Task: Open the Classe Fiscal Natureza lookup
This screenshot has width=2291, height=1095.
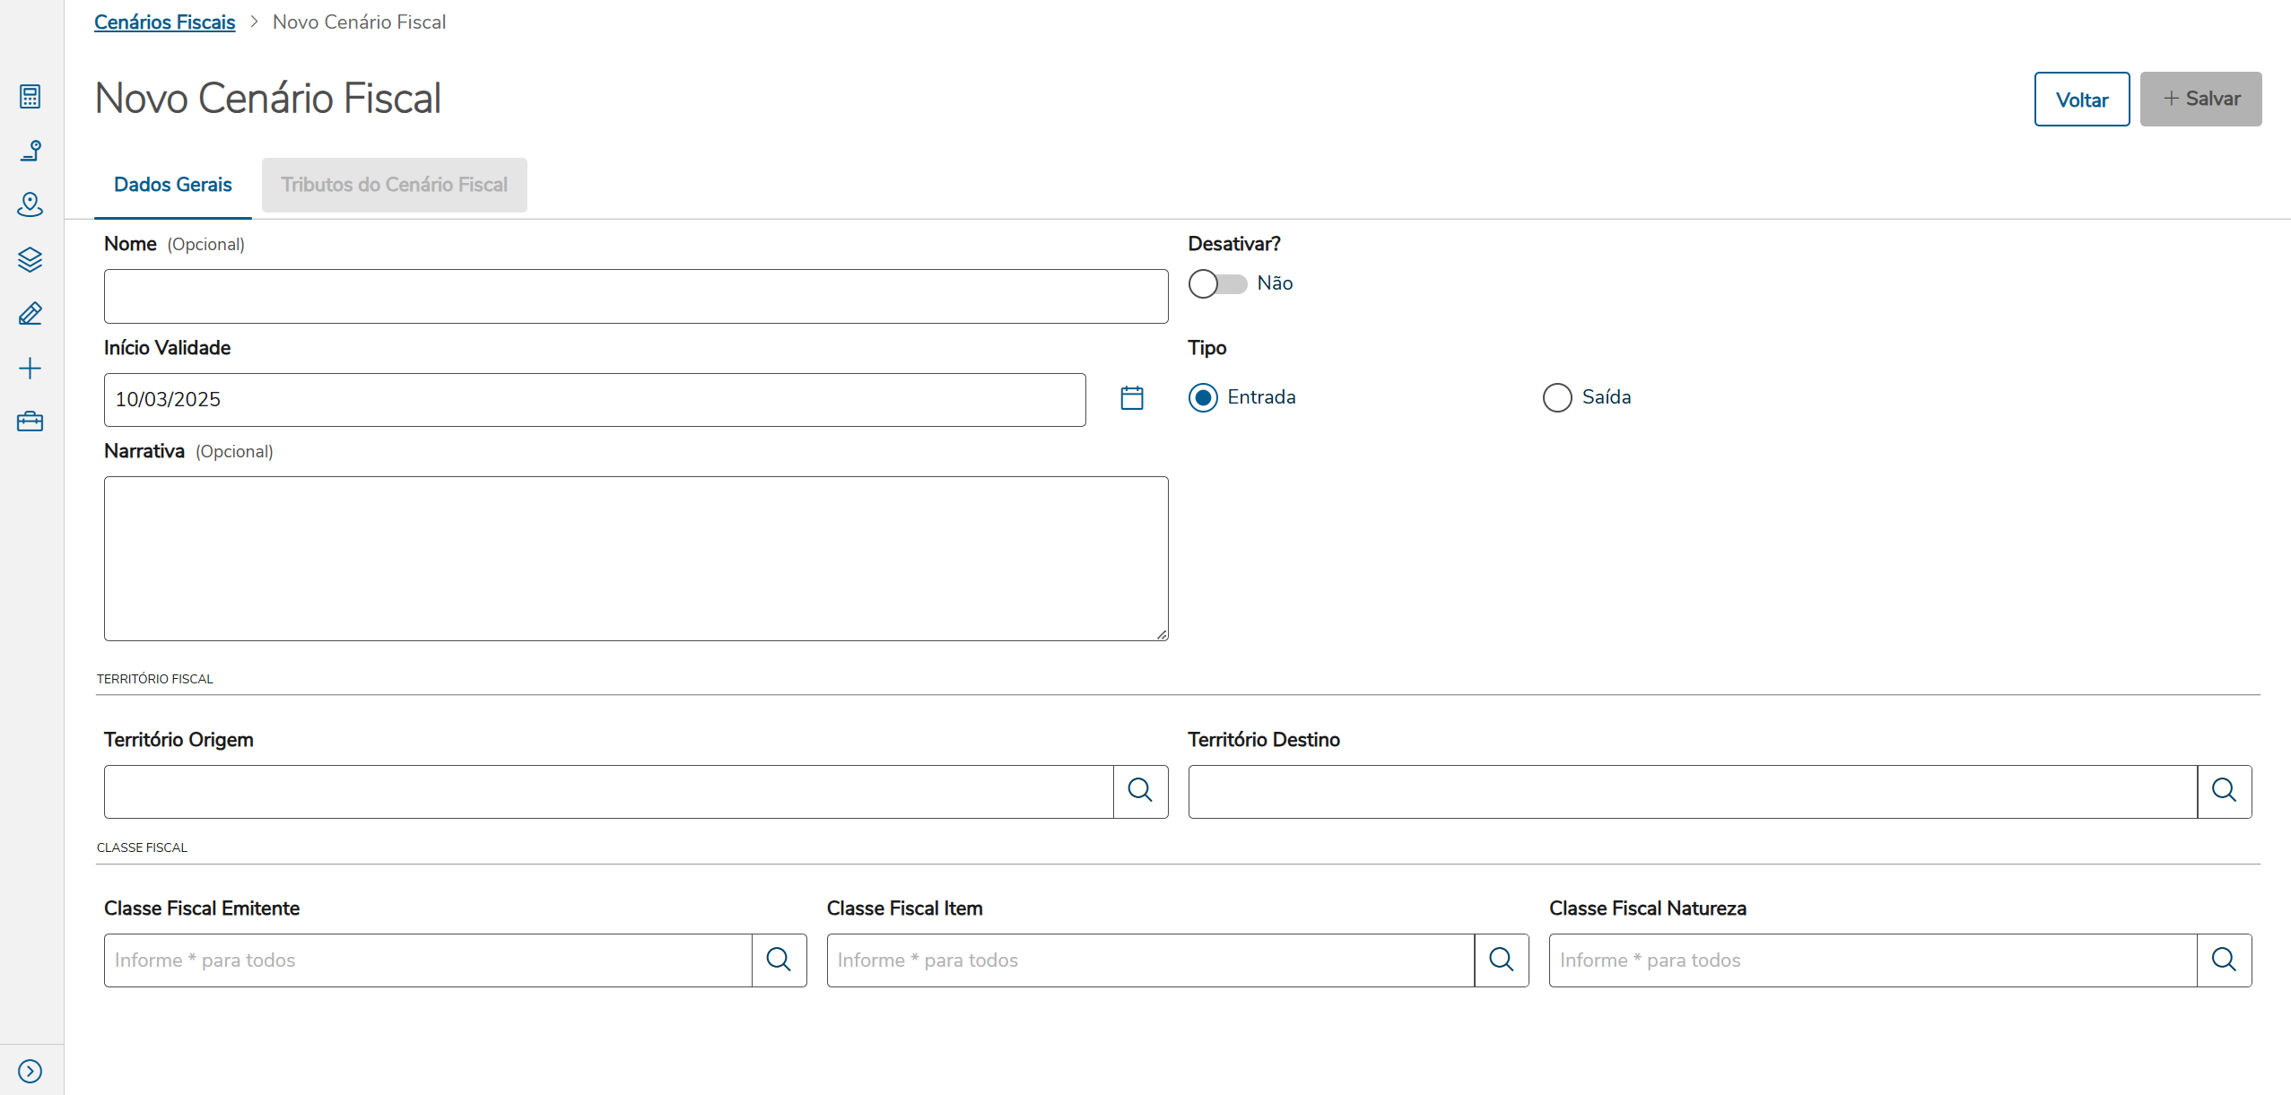Action: [x=2224, y=960]
